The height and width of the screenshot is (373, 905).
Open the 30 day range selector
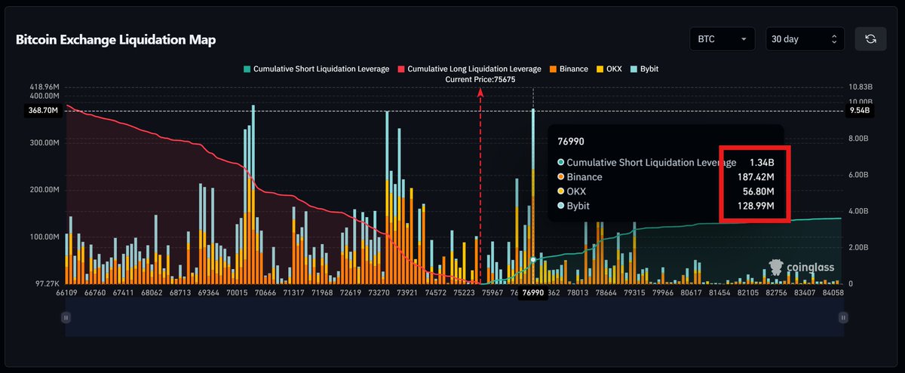[x=805, y=39]
